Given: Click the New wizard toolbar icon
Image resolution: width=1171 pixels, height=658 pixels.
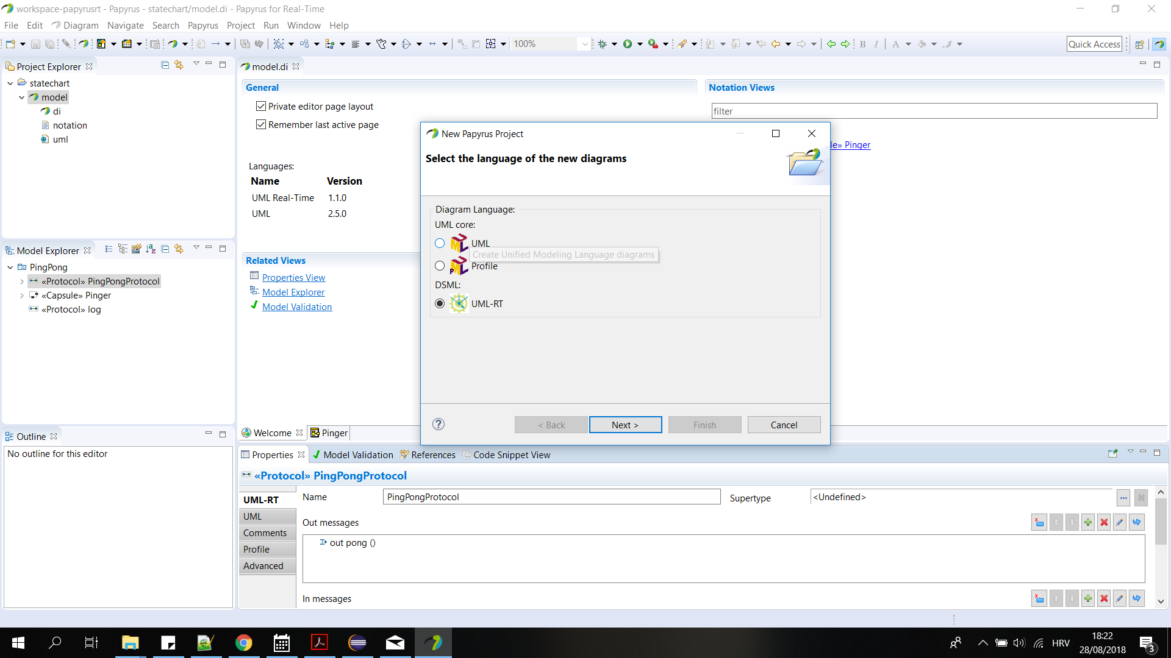Looking at the screenshot, I should pyautogui.click(x=10, y=44).
